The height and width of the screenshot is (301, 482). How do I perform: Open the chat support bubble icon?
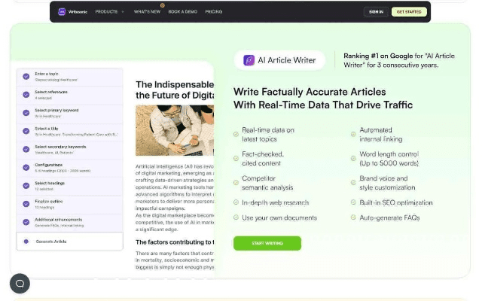pyautogui.click(x=20, y=284)
